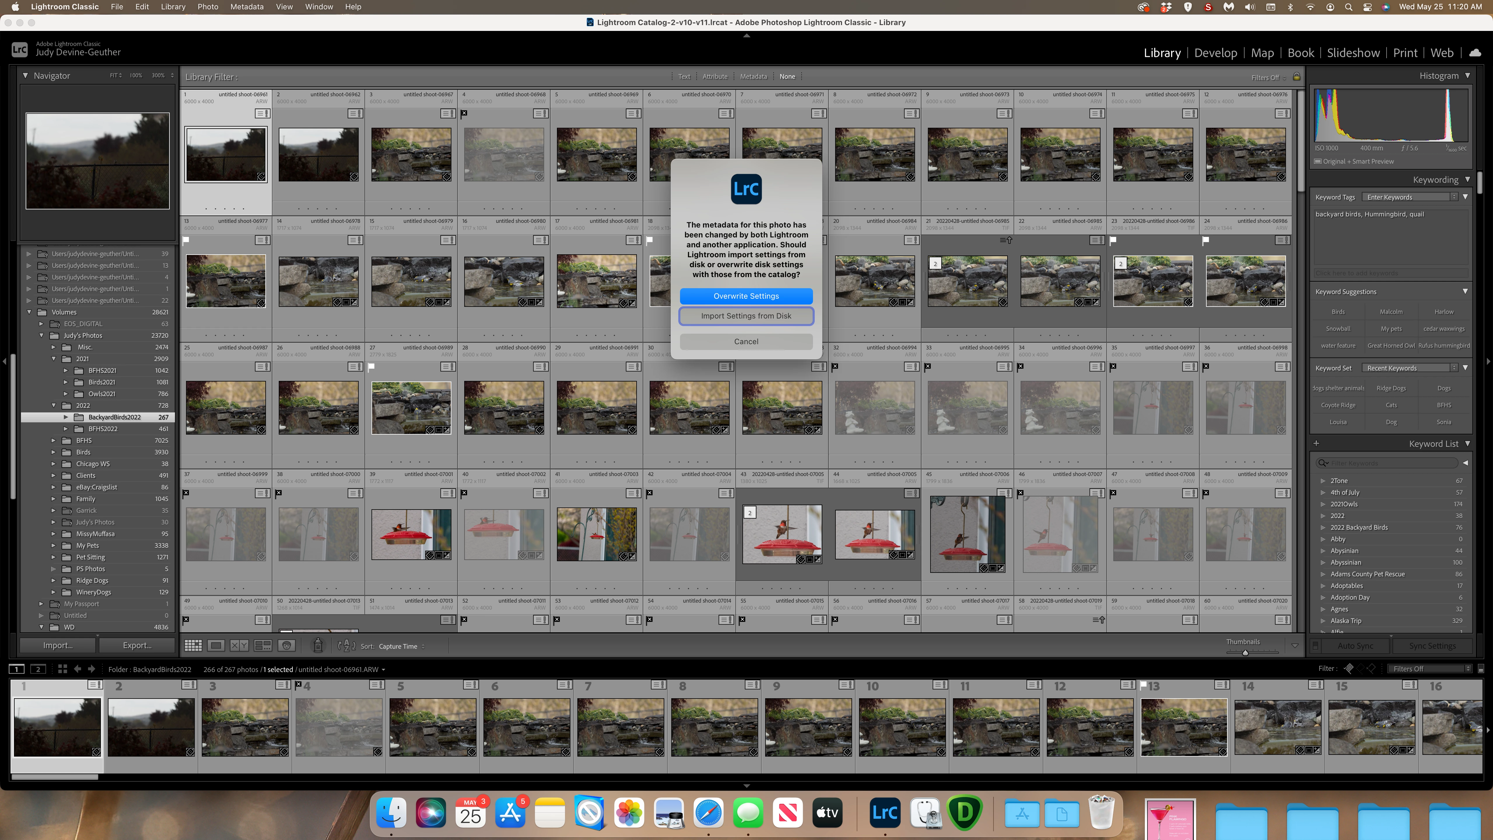This screenshot has height=840, width=1493.
Task: Open Compare view (X|Y) icon
Action: 239,646
